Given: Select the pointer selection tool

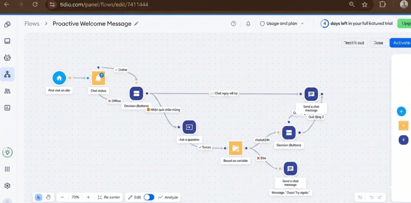Looking at the screenshot, I should pos(39,197).
